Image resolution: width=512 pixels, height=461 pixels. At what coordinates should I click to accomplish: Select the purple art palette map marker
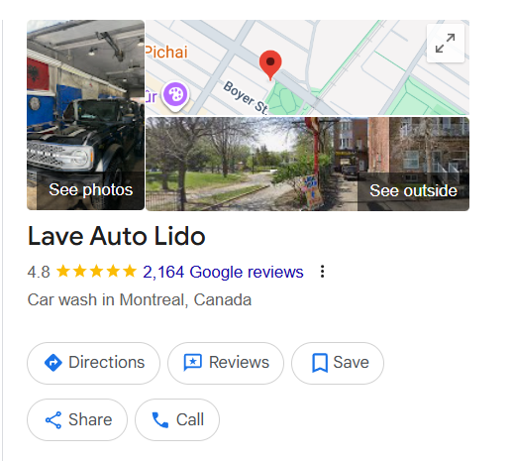[x=175, y=96]
